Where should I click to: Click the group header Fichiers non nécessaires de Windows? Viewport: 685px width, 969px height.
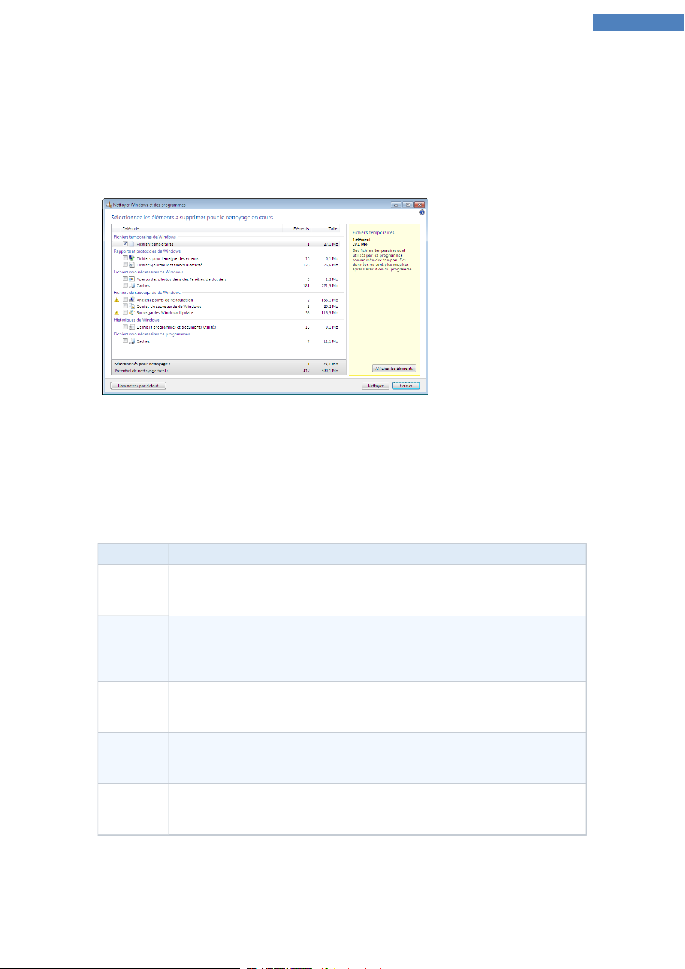148,272
